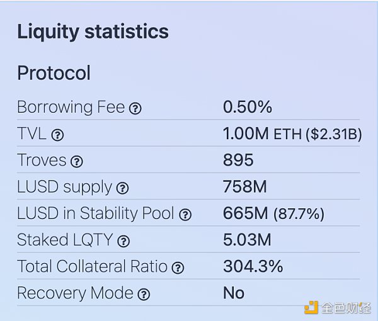Screen dimensions: 378x321
Task: Click the Staked LQTY help icon
Action: tap(124, 241)
